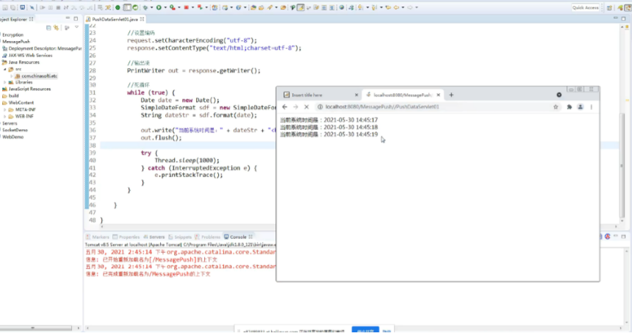Click Collapse All in Project Explorer

49,27
